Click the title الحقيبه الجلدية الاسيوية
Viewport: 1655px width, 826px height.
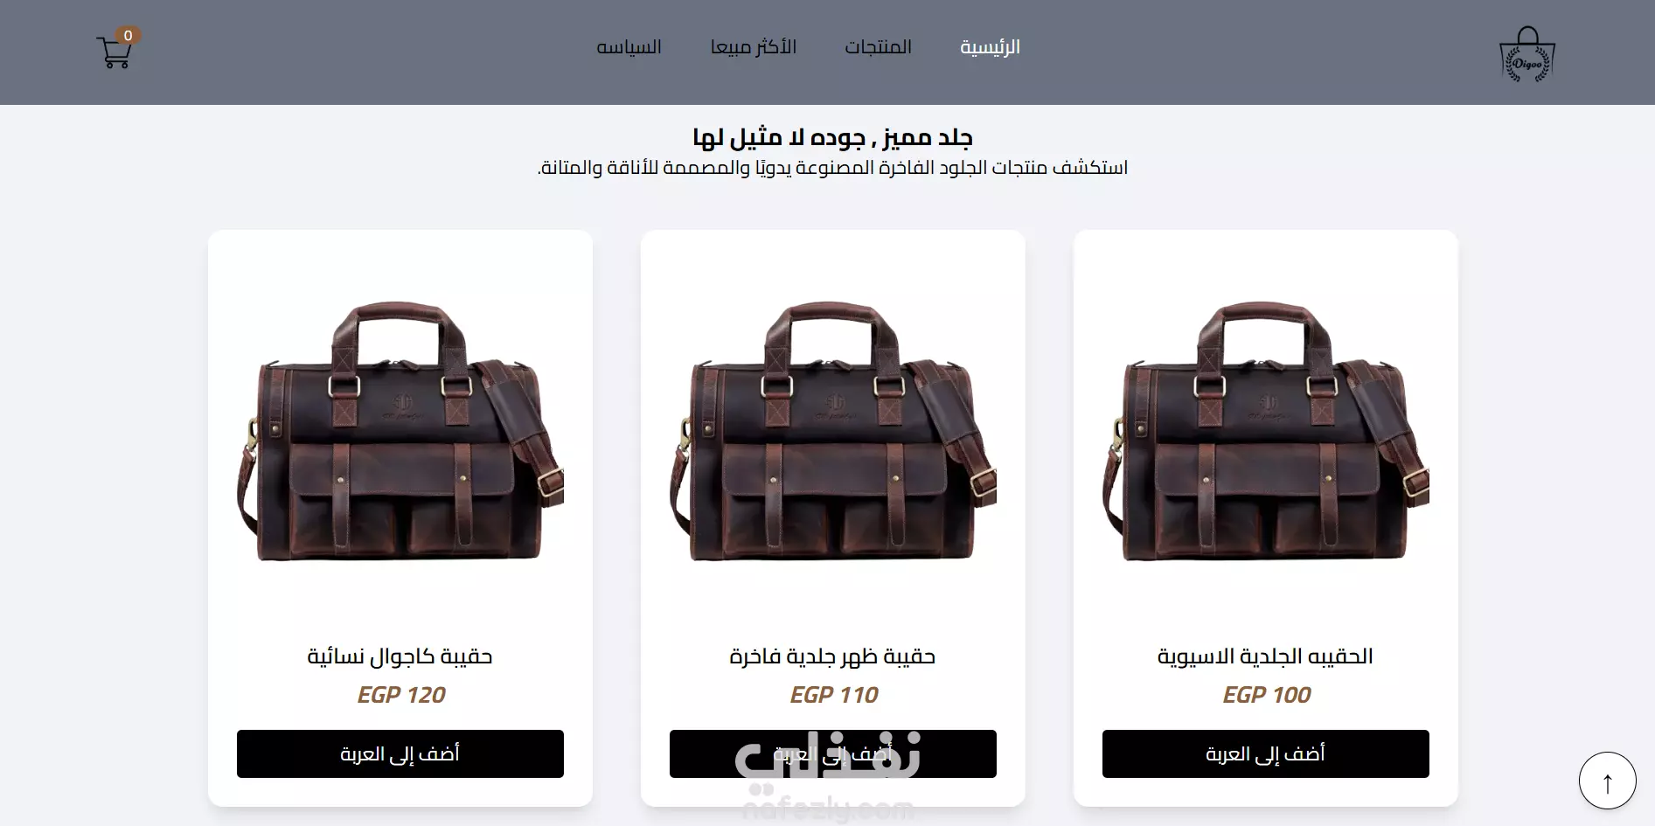(1265, 656)
